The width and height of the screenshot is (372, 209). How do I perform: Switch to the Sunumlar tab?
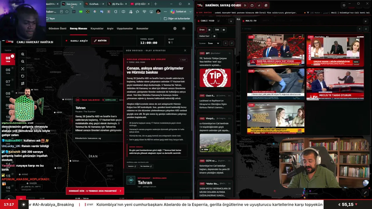142,28
